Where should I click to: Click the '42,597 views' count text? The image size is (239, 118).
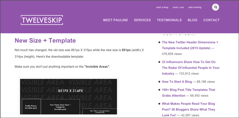190,115
